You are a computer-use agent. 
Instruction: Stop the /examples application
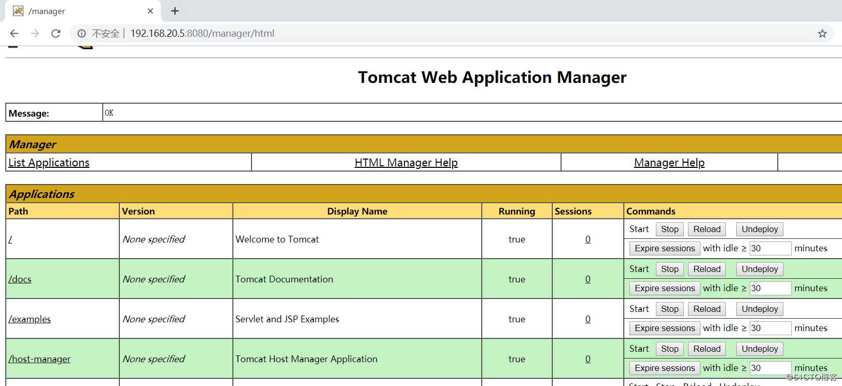coord(670,309)
